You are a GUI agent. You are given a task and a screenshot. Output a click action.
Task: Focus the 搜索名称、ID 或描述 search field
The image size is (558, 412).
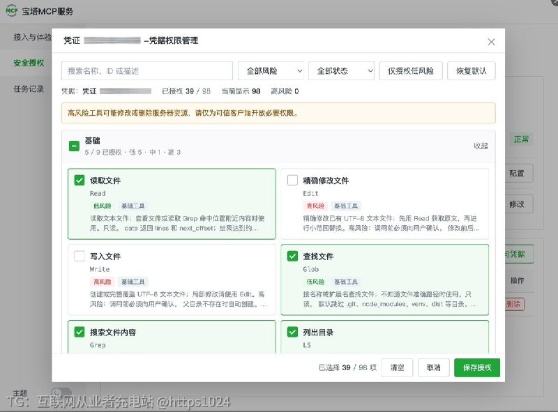[147, 71]
